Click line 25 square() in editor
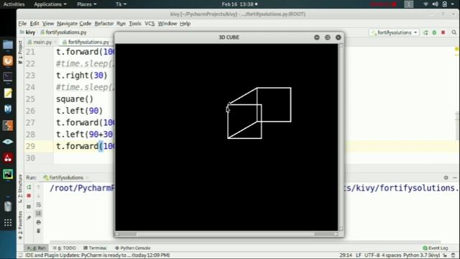The height and width of the screenshot is (259, 460). [x=75, y=99]
